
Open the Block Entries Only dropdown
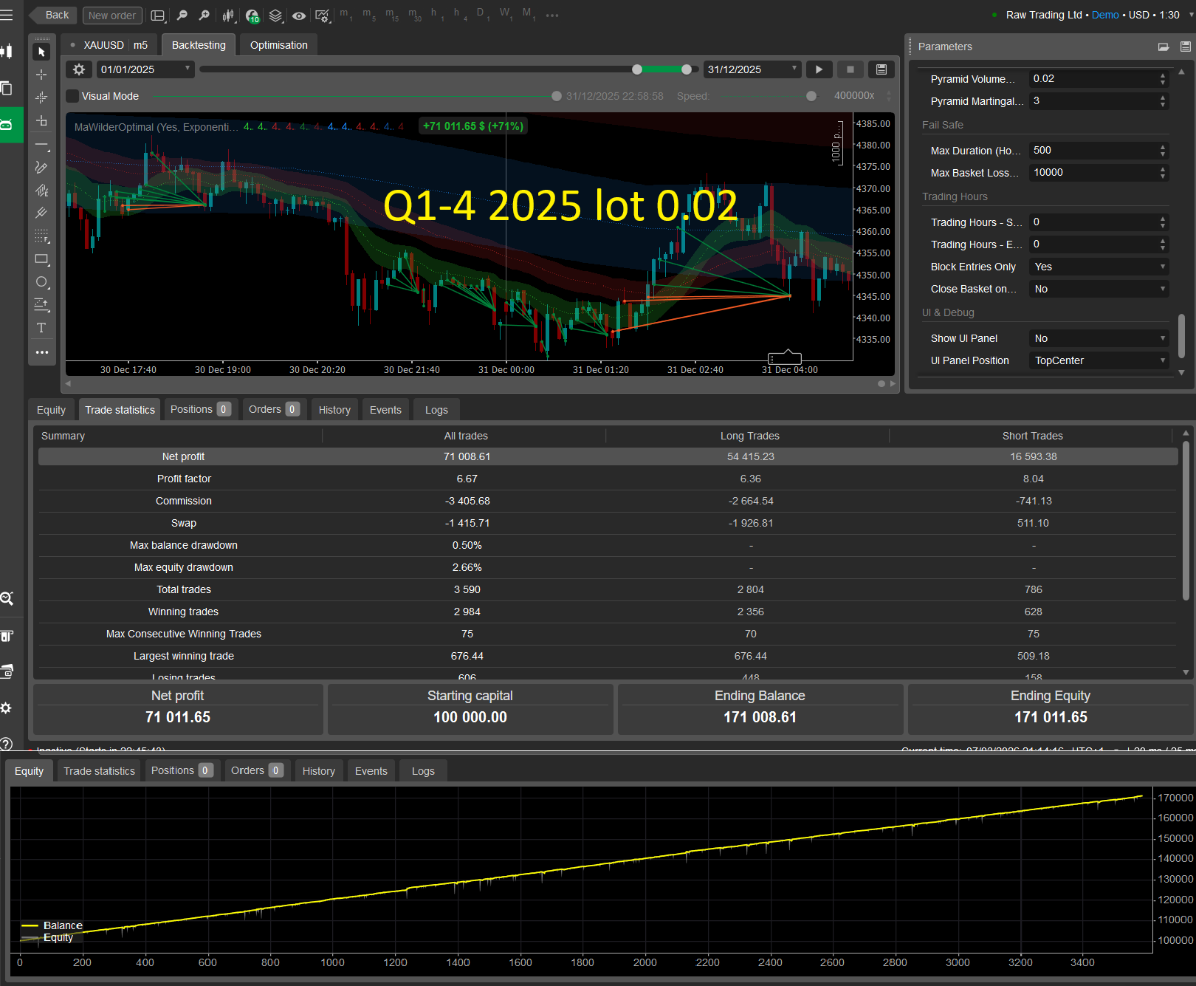click(x=1099, y=267)
